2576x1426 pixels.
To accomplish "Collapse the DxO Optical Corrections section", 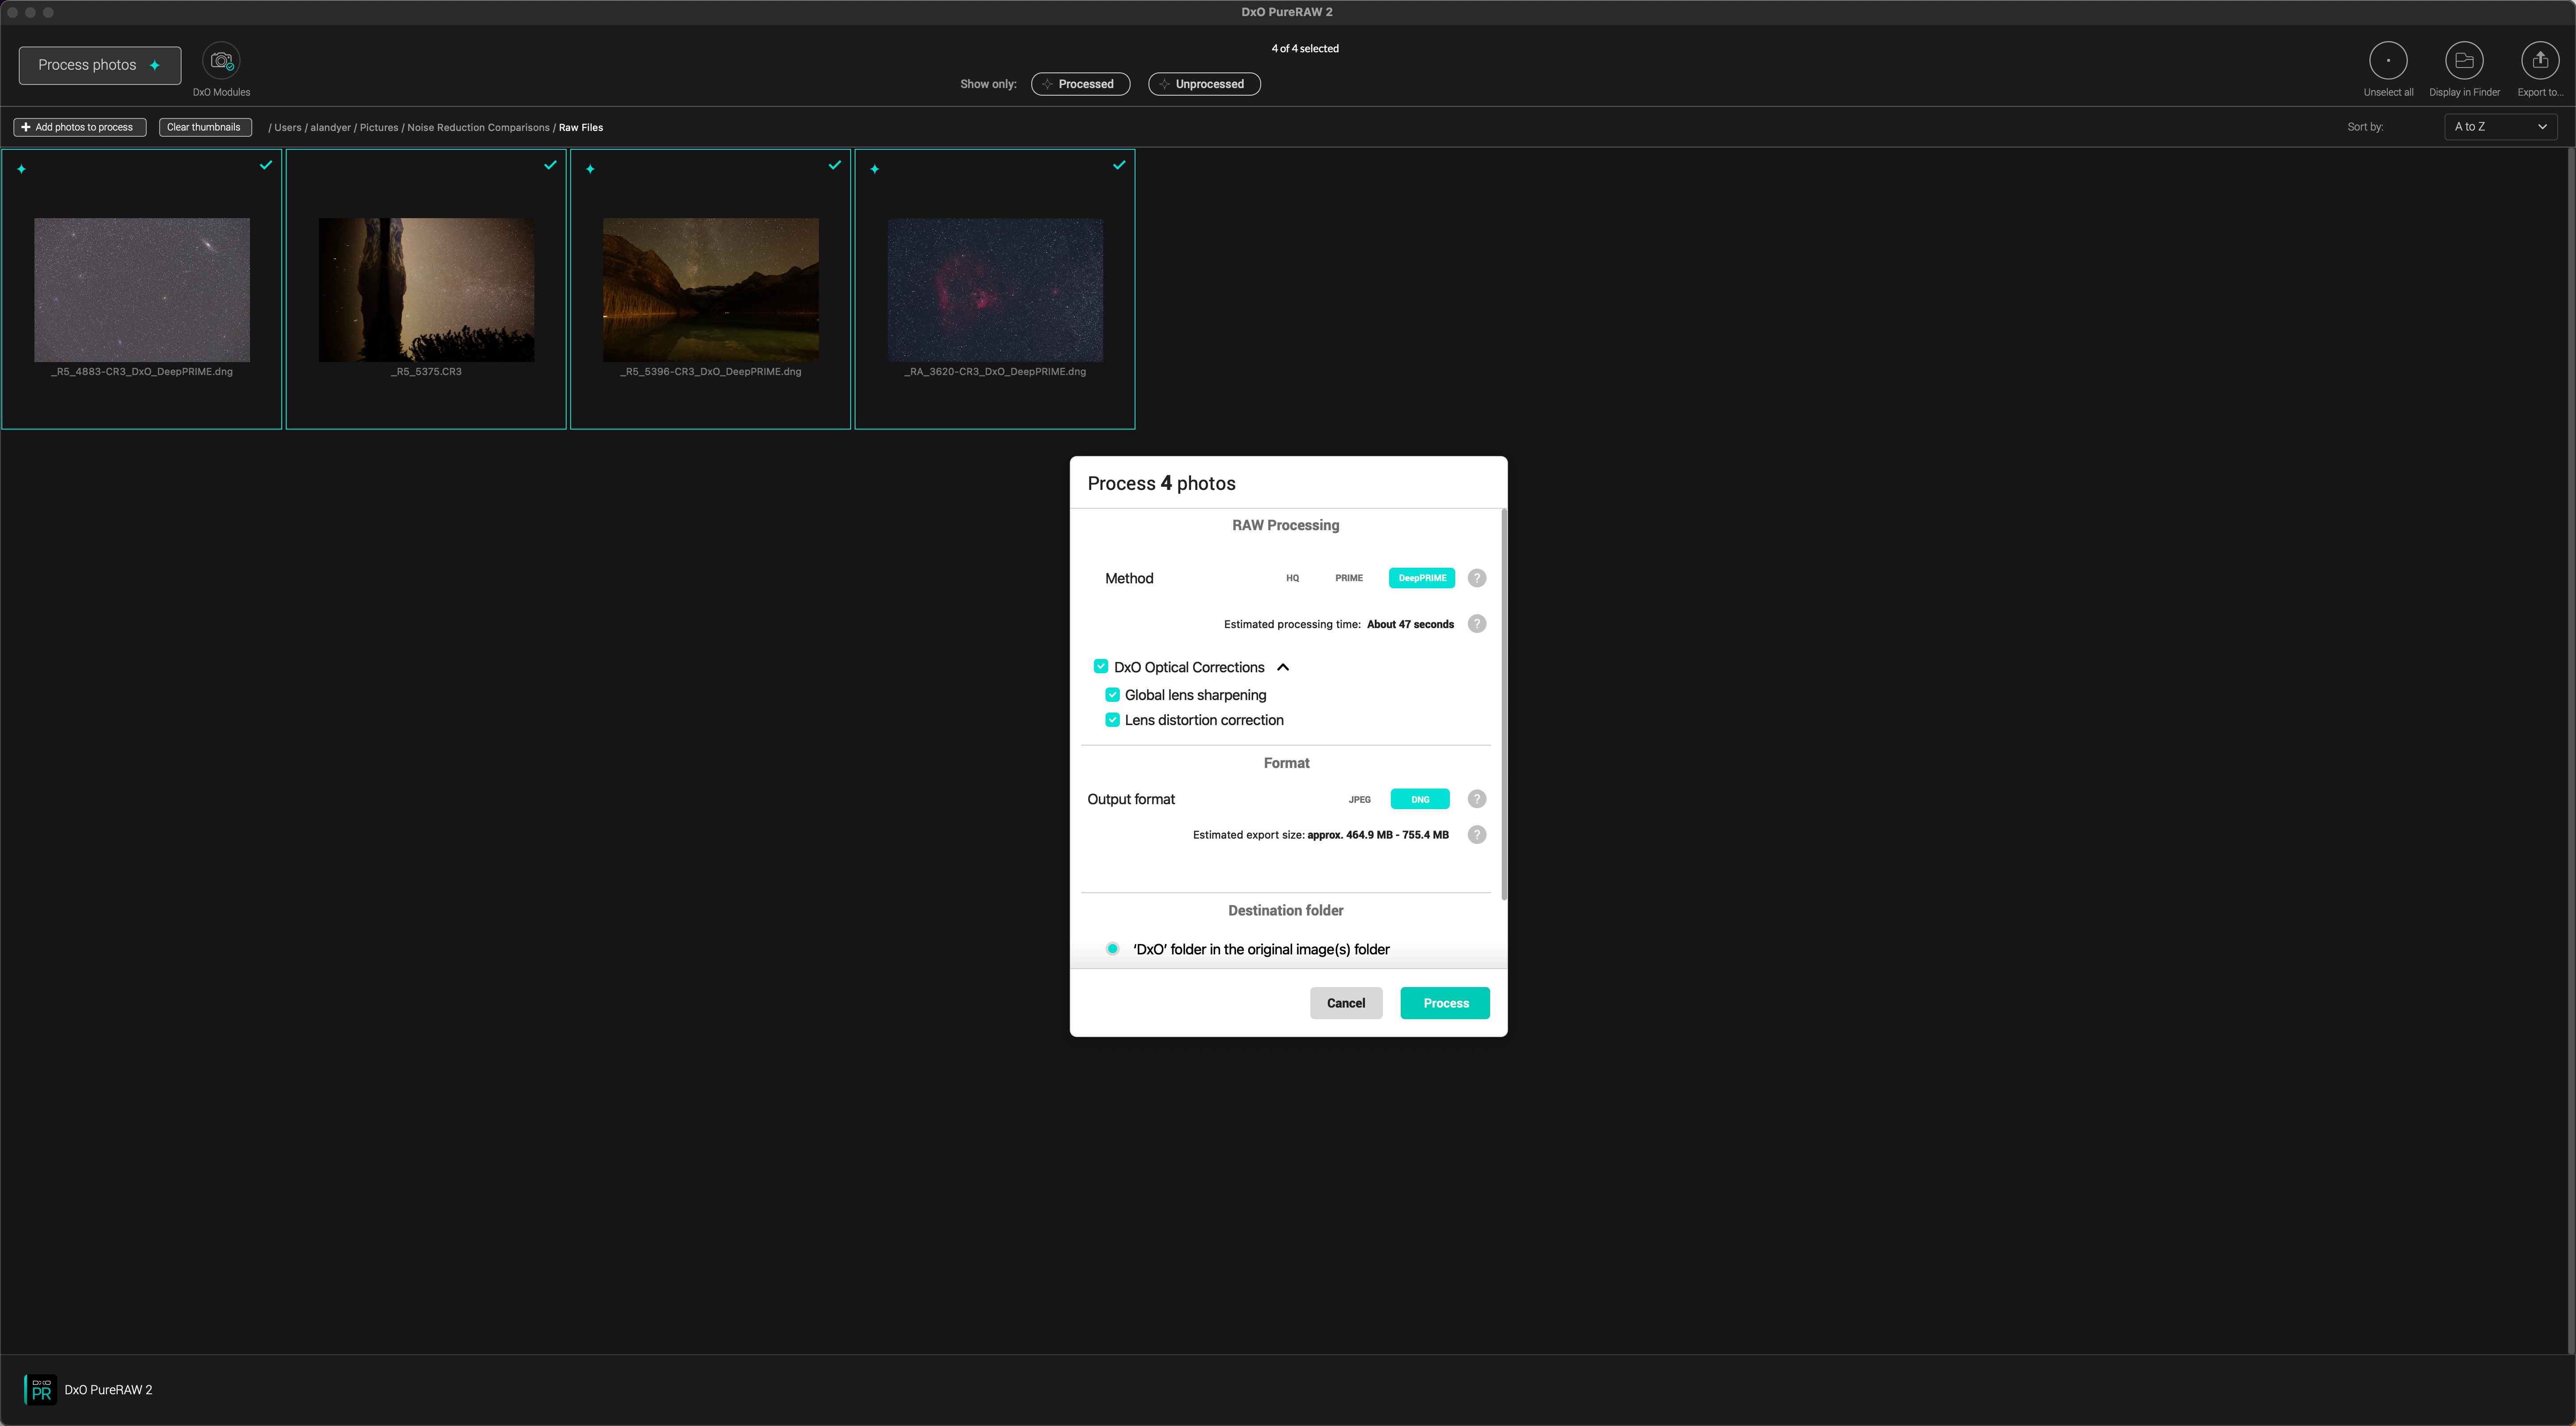I will [1283, 667].
